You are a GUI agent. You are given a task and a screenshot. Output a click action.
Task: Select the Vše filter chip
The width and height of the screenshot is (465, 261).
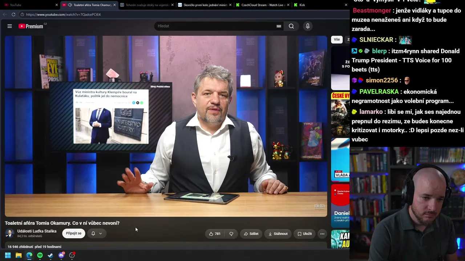click(337, 40)
